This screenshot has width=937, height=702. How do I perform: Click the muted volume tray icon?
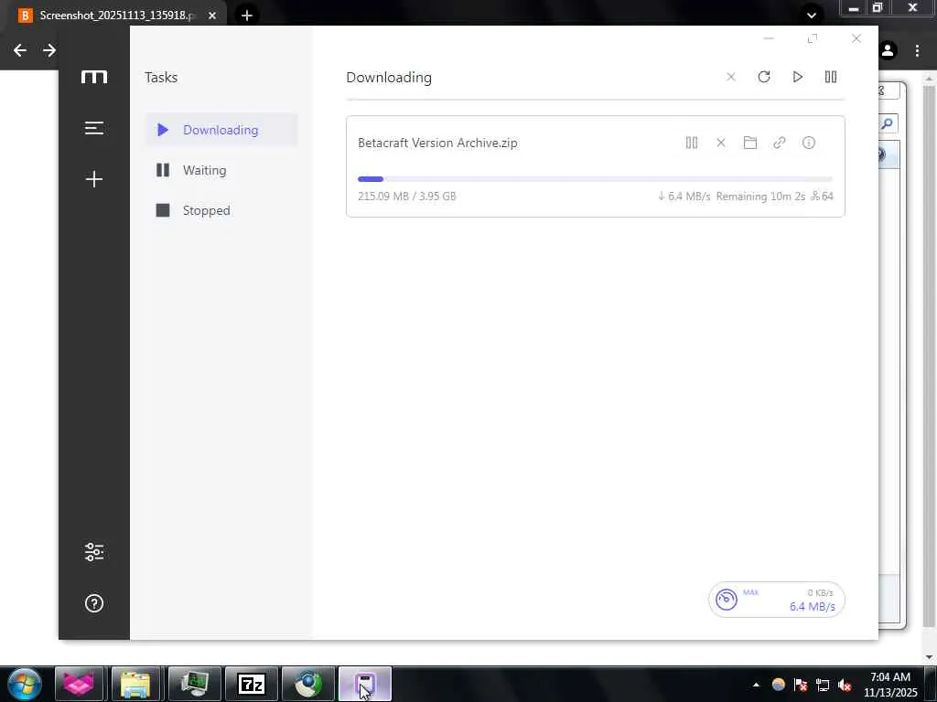(x=845, y=685)
